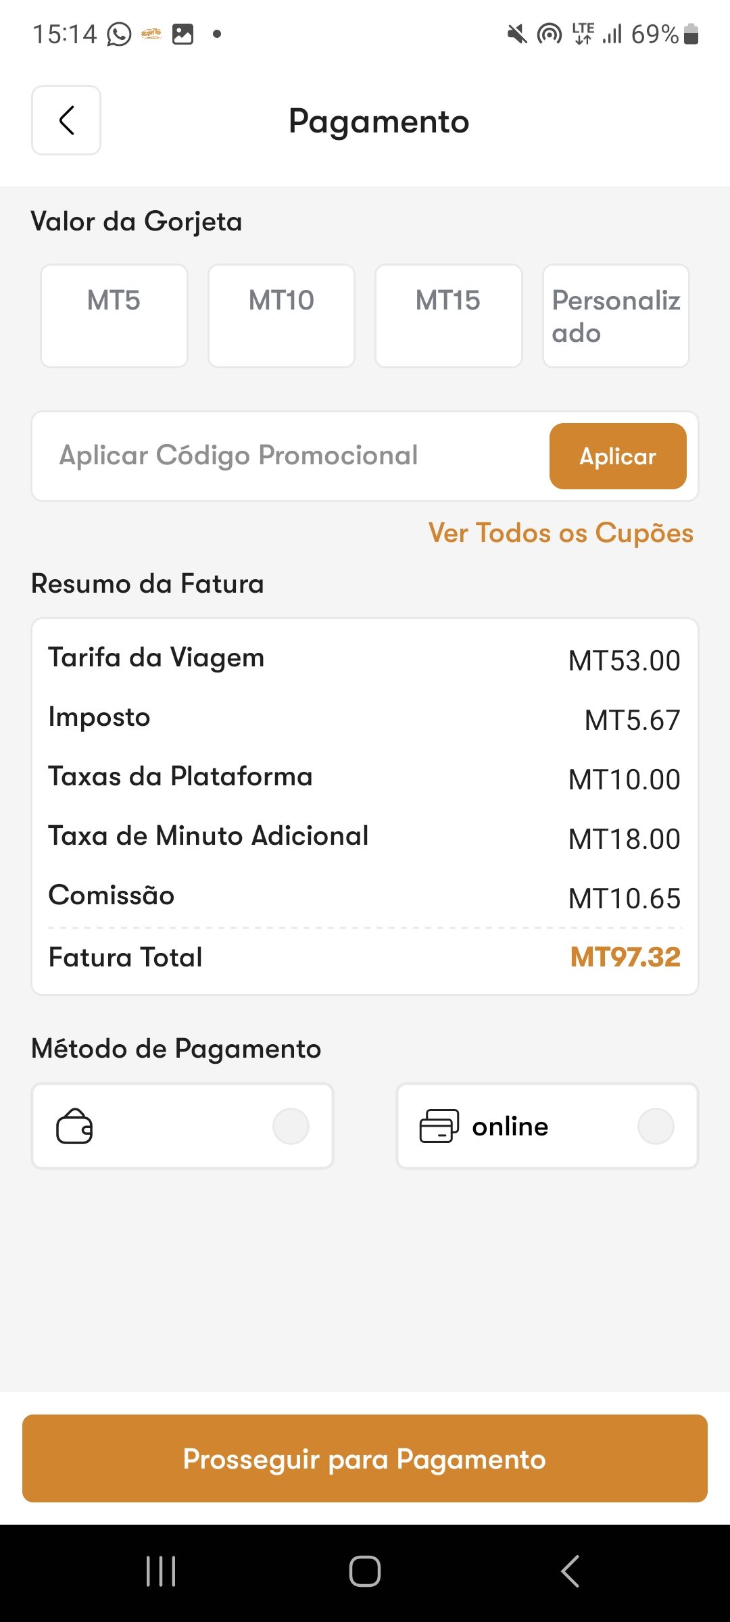Select the wallet payment radio button
This screenshot has width=730, height=1622.
tap(291, 1126)
